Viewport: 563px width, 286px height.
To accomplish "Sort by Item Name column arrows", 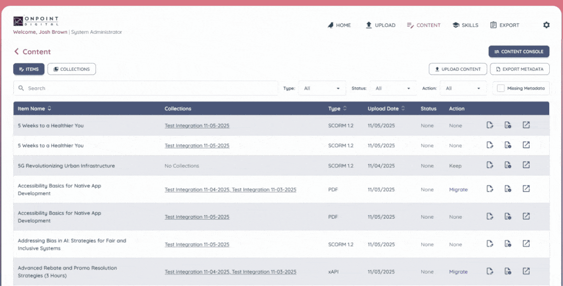I will [x=49, y=109].
